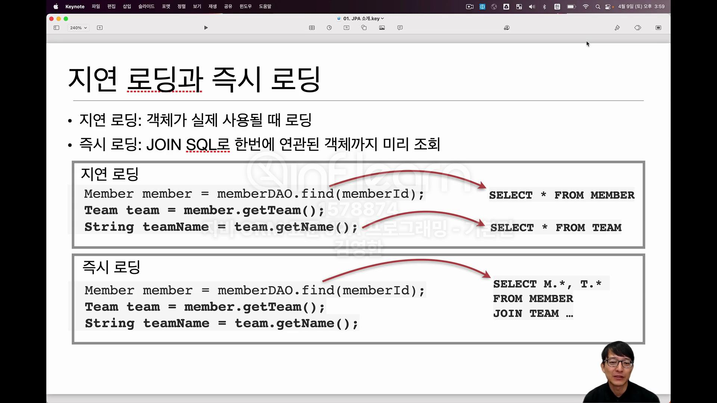
Task: Click the Spotlight search icon
Action: (597, 6)
